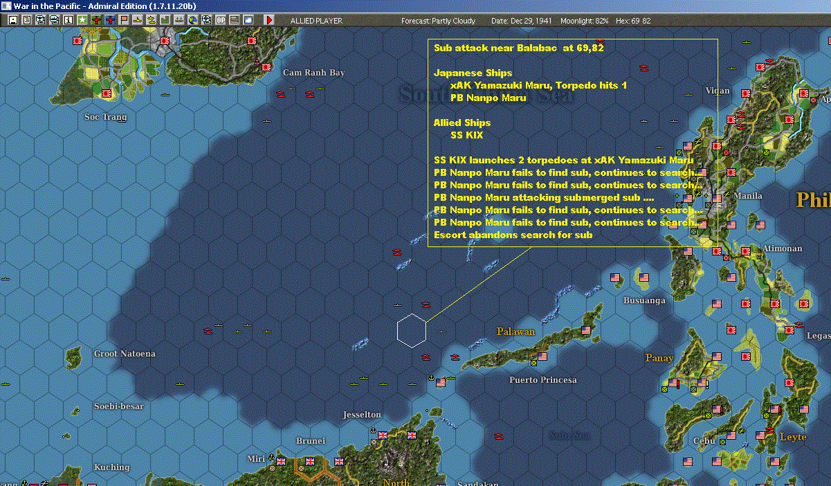Screen dimensions: 831x486
Task: Click the green factory industry icon
Action: [x=165, y=20]
